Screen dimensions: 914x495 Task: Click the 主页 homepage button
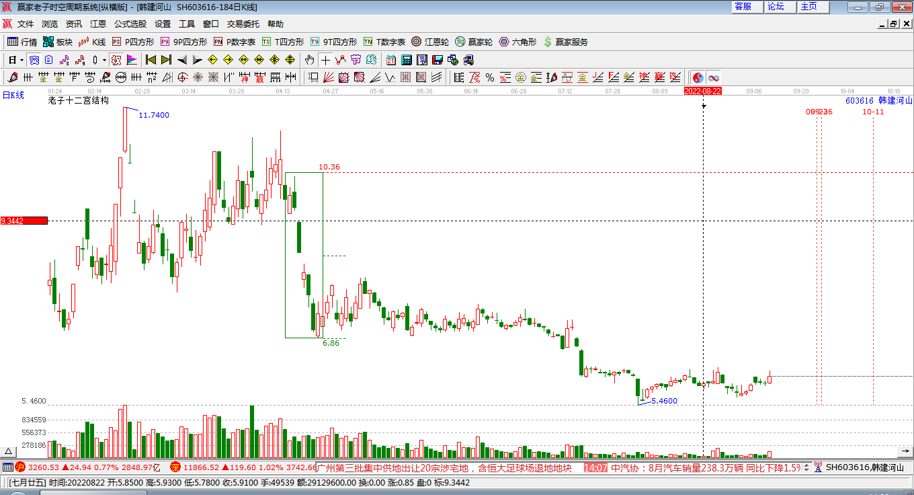coord(813,7)
